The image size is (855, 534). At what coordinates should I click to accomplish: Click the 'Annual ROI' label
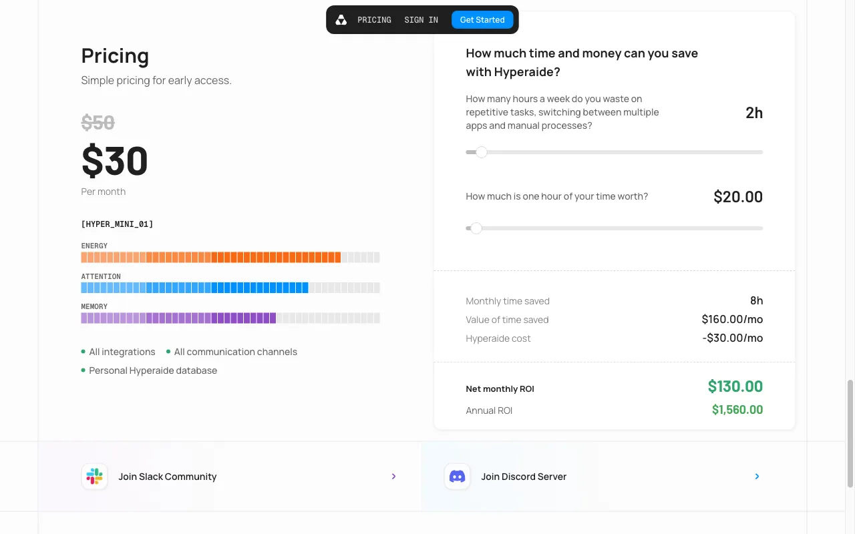[489, 411]
